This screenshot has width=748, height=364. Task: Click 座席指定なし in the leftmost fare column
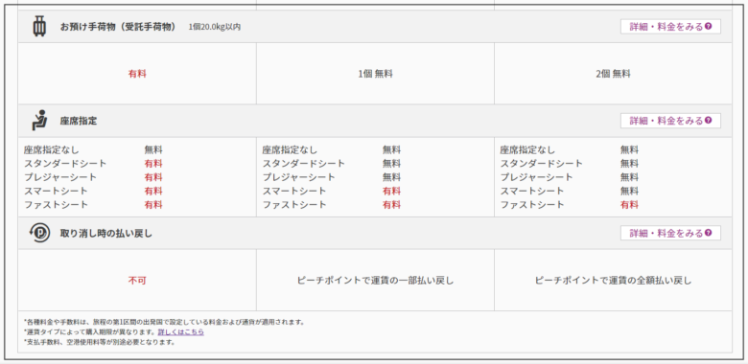[x=52, y=150]
